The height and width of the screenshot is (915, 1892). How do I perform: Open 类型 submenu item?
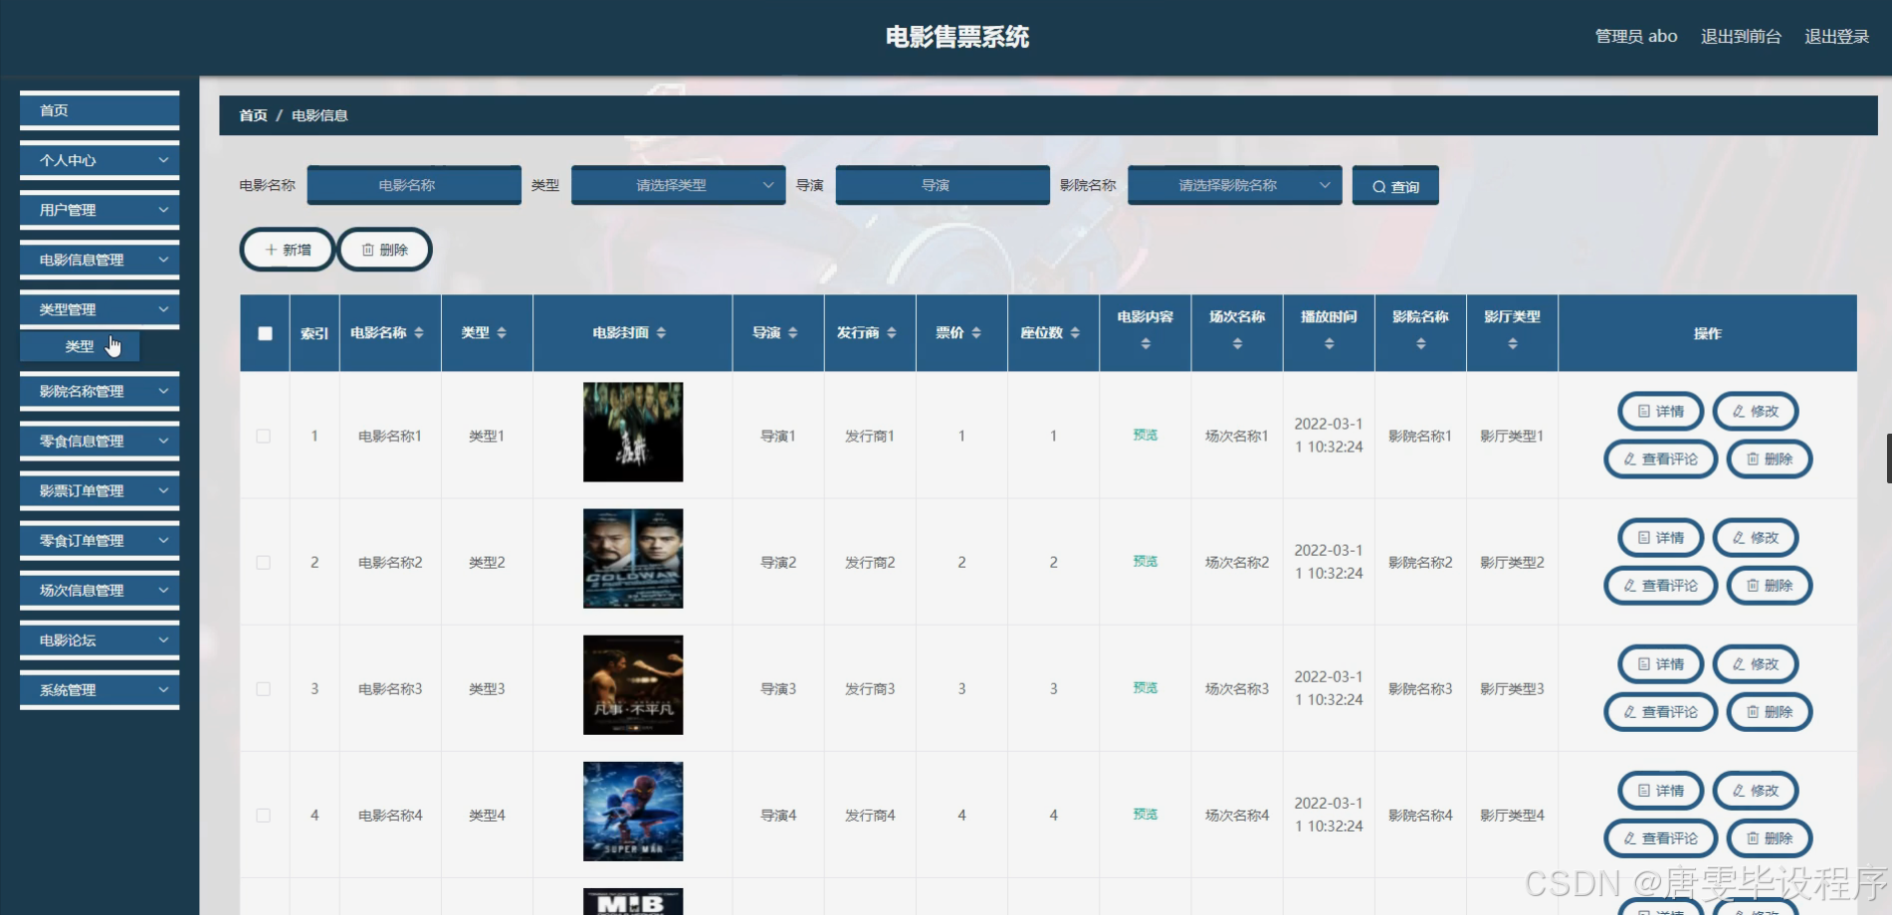(80, 346)
